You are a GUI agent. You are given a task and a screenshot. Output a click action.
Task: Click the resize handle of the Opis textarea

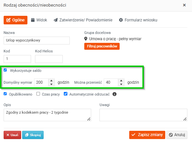pos(89,119)
